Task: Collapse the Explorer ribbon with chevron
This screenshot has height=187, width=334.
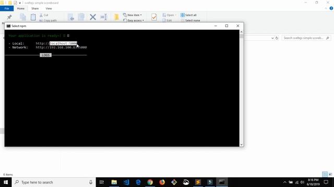Action: tap(326, 8)
